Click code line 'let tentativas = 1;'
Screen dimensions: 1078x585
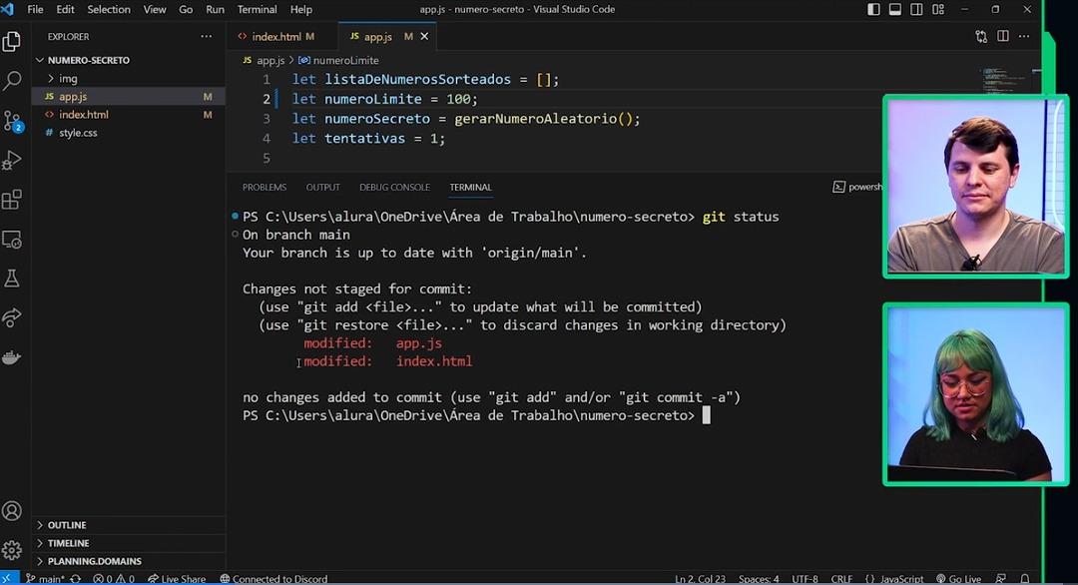[x=368, y=139]
